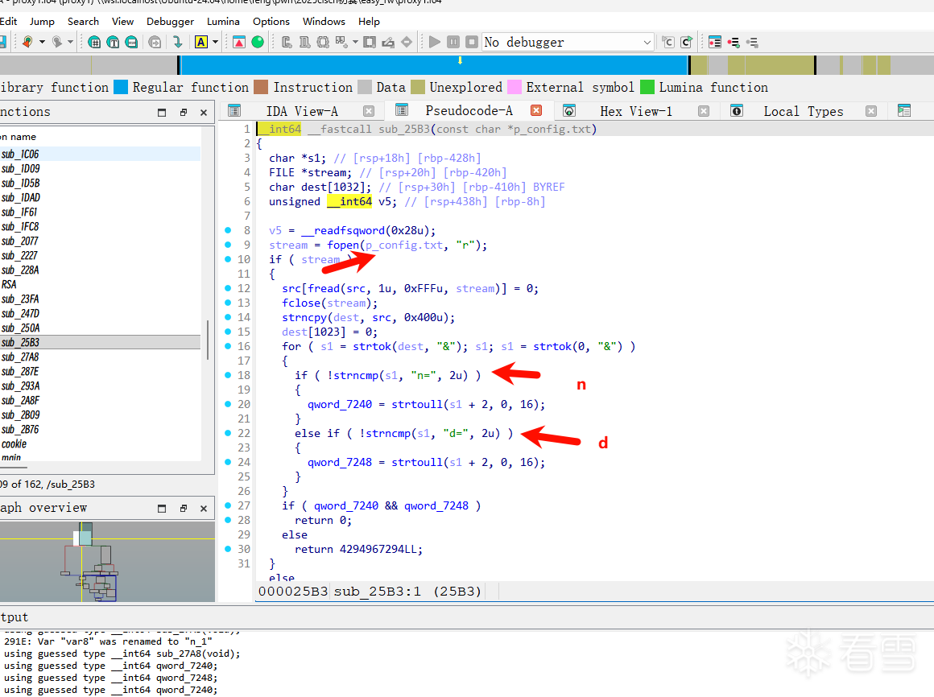Click the red triangle lumina icon
The height and width of the screenshot is (697, 934).
239,43
